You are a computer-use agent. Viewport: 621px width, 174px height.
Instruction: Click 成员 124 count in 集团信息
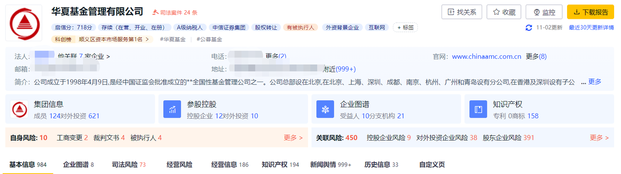click(47, 116)
